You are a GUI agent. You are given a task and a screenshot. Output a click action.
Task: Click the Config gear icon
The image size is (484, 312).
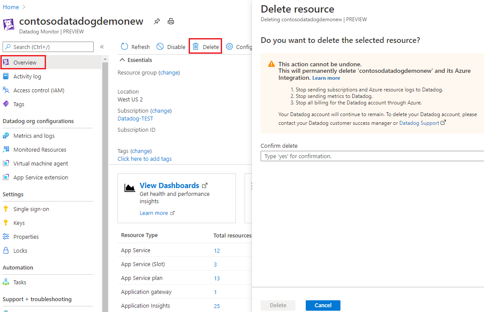229,46
